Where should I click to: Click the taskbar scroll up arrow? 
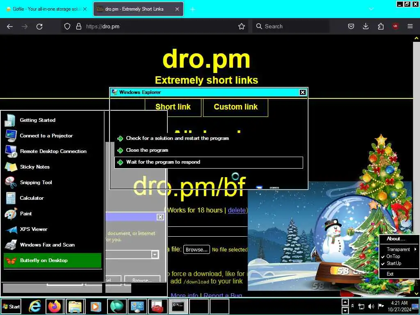345,302
